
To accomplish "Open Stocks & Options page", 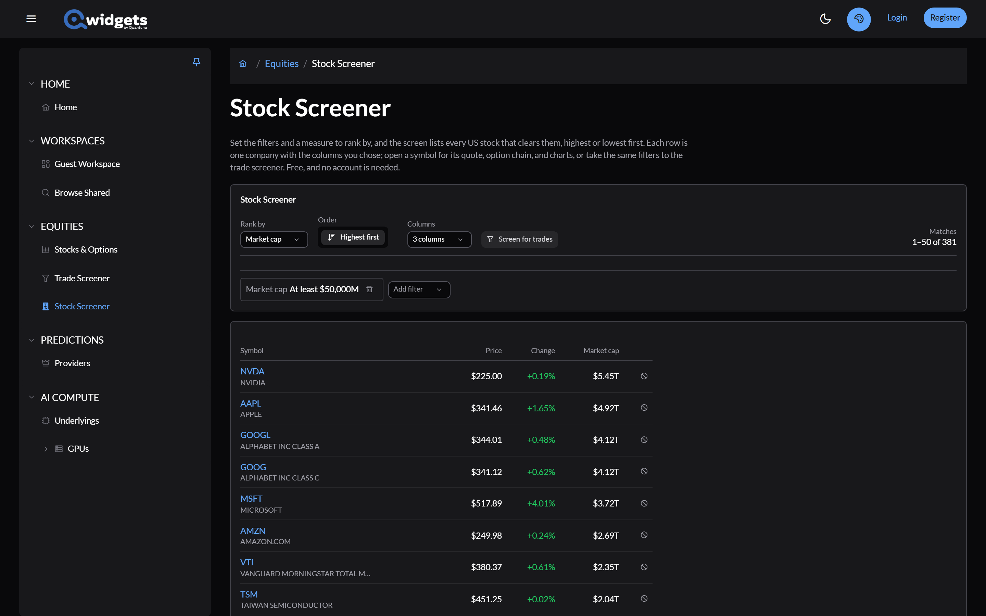I will coord(79,250).
